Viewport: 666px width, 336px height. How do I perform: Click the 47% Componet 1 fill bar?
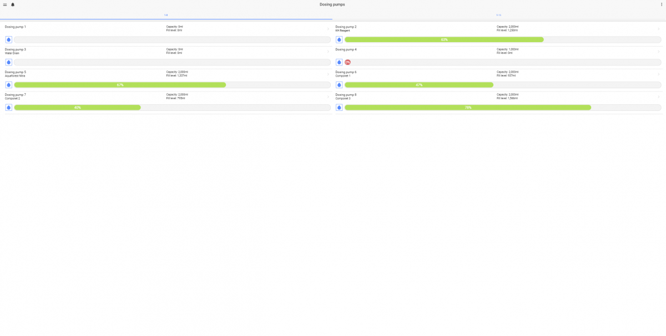(419, 85)
